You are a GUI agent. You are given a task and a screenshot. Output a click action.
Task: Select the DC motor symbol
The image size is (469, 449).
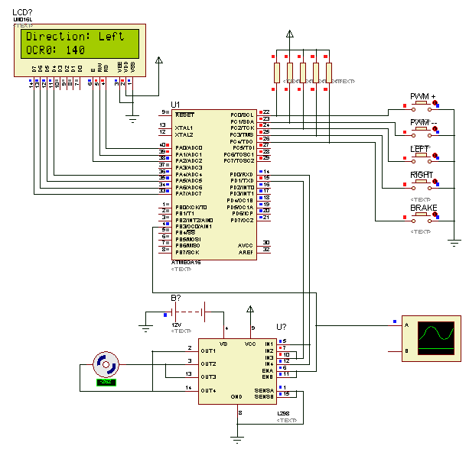tap(105, 364)
